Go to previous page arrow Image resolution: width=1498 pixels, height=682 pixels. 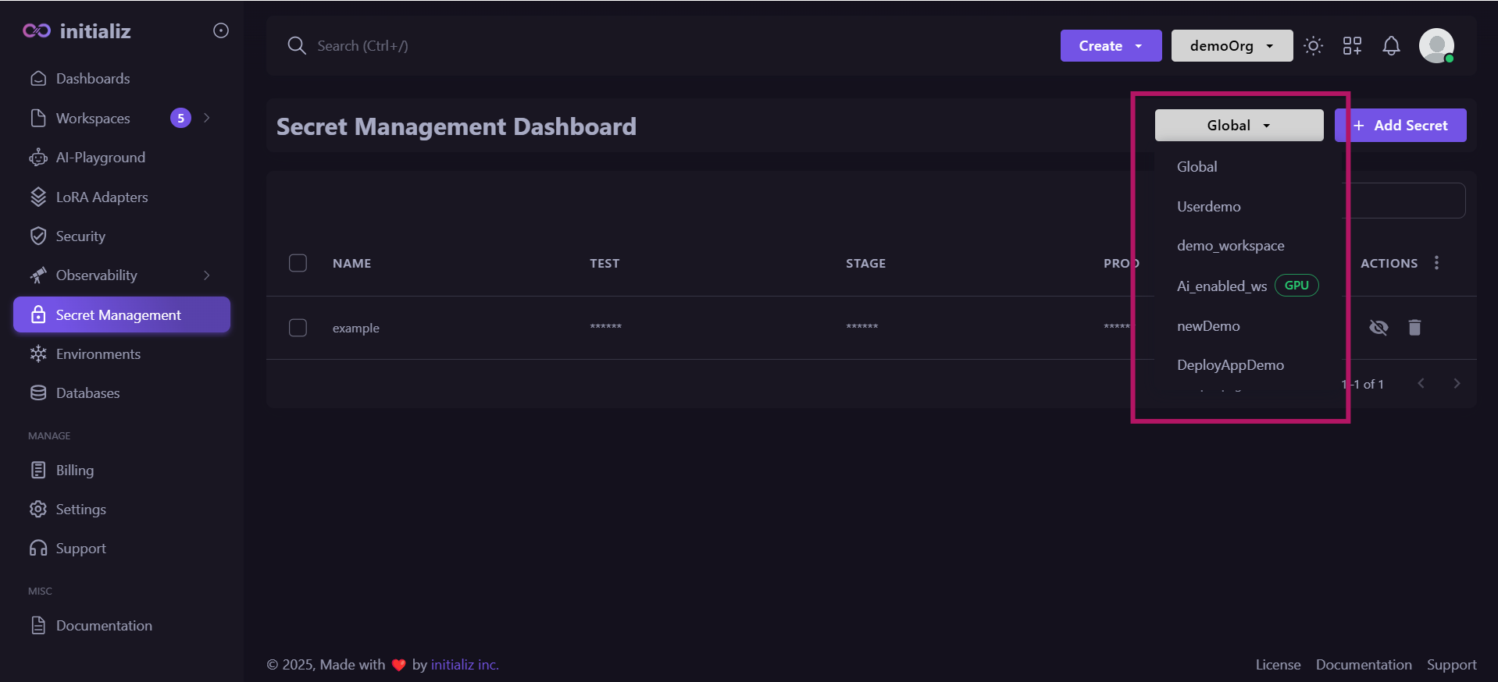1421,383
